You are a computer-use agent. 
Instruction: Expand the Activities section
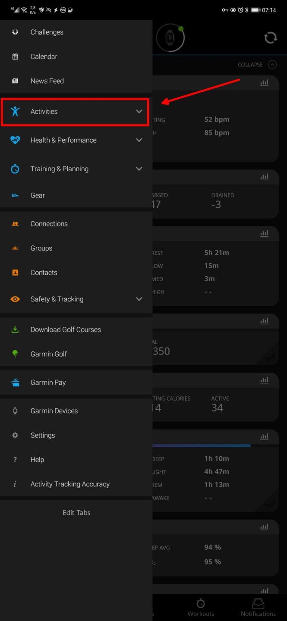(139, 111)
